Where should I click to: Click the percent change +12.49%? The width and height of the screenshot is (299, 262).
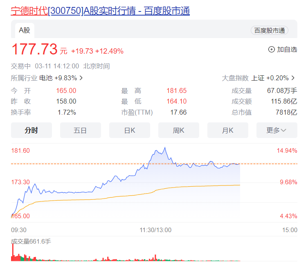[x=109, y=51]
